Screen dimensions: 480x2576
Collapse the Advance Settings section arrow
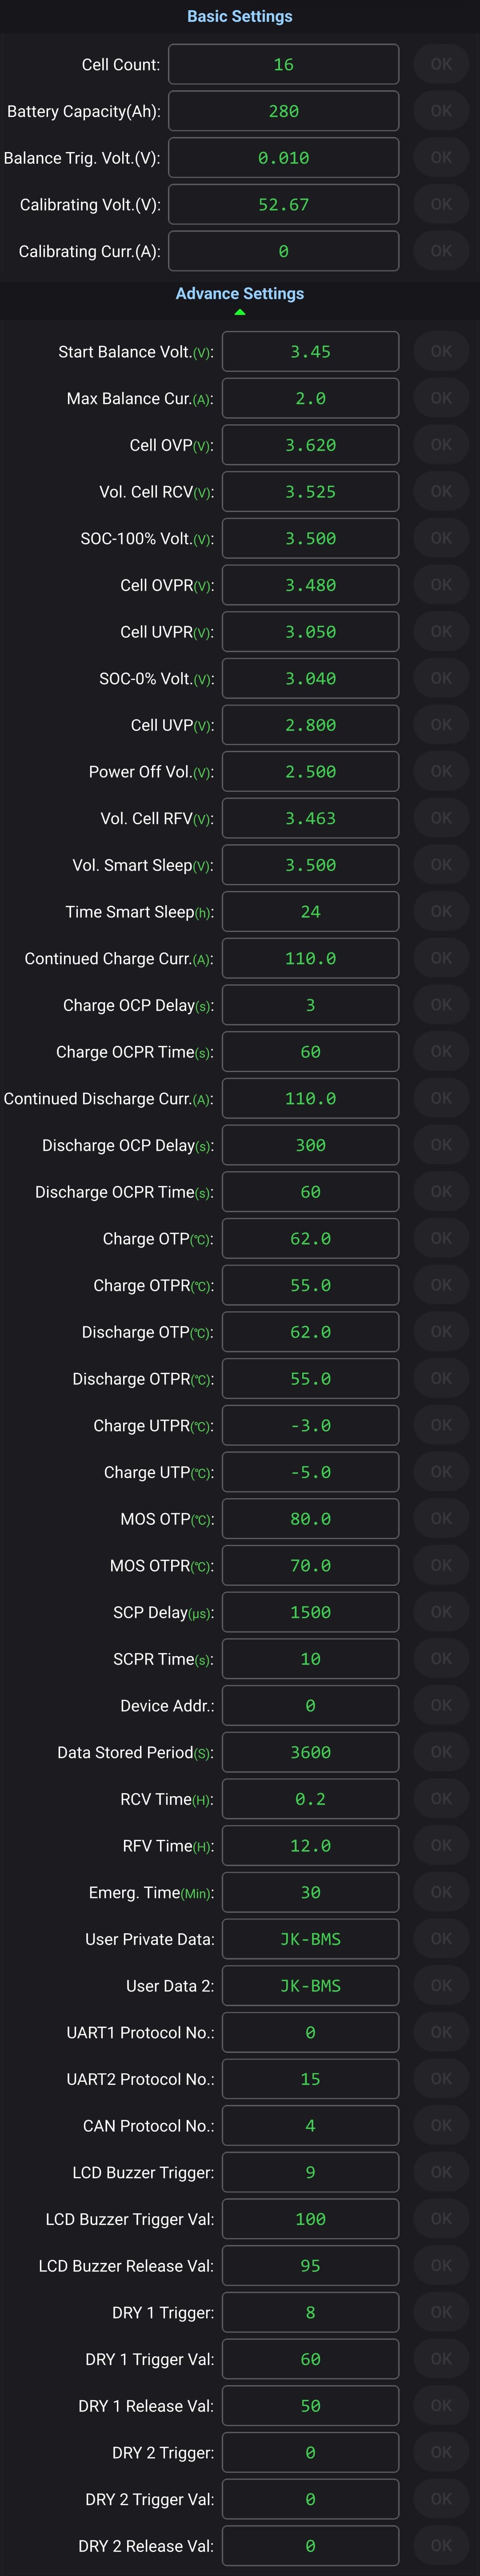(x=240, y=312)
